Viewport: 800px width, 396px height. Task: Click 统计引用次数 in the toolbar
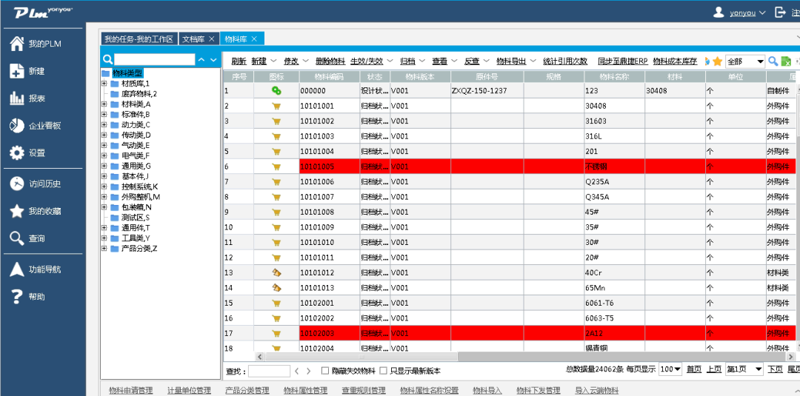coord(565,61)
